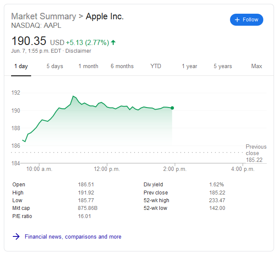This screenshot has height=254, width=277.
Task: Click the Apple Inc. title text
Action: pos(105,16)
